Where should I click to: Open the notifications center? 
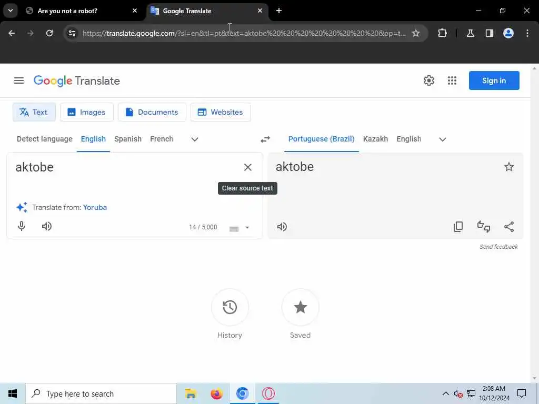coord(522,393)
